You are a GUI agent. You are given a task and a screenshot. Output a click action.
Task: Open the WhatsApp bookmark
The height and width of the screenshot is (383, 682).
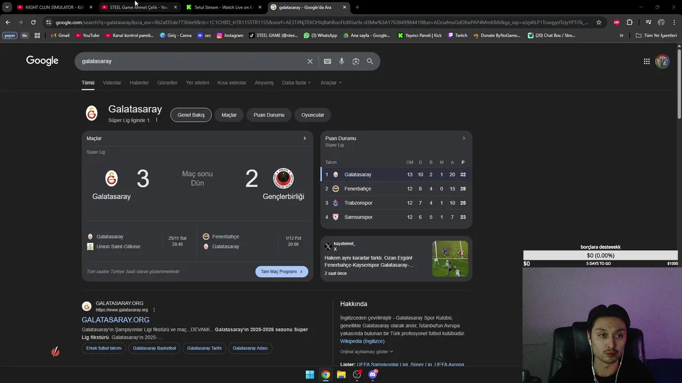pyautogui.click(x=320, y=36)
